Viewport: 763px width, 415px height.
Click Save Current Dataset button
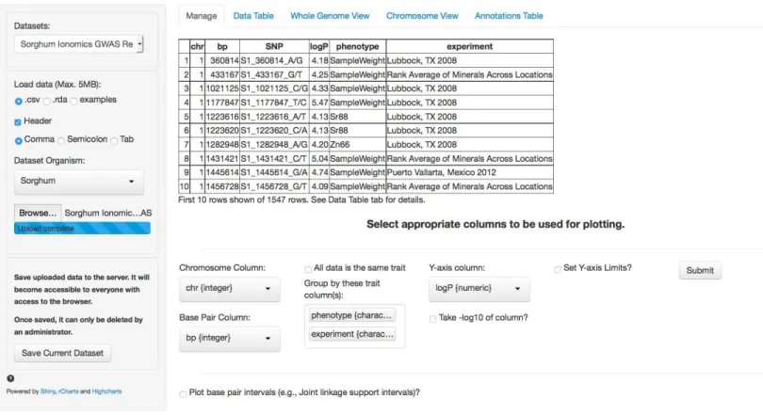coord(62,353)
